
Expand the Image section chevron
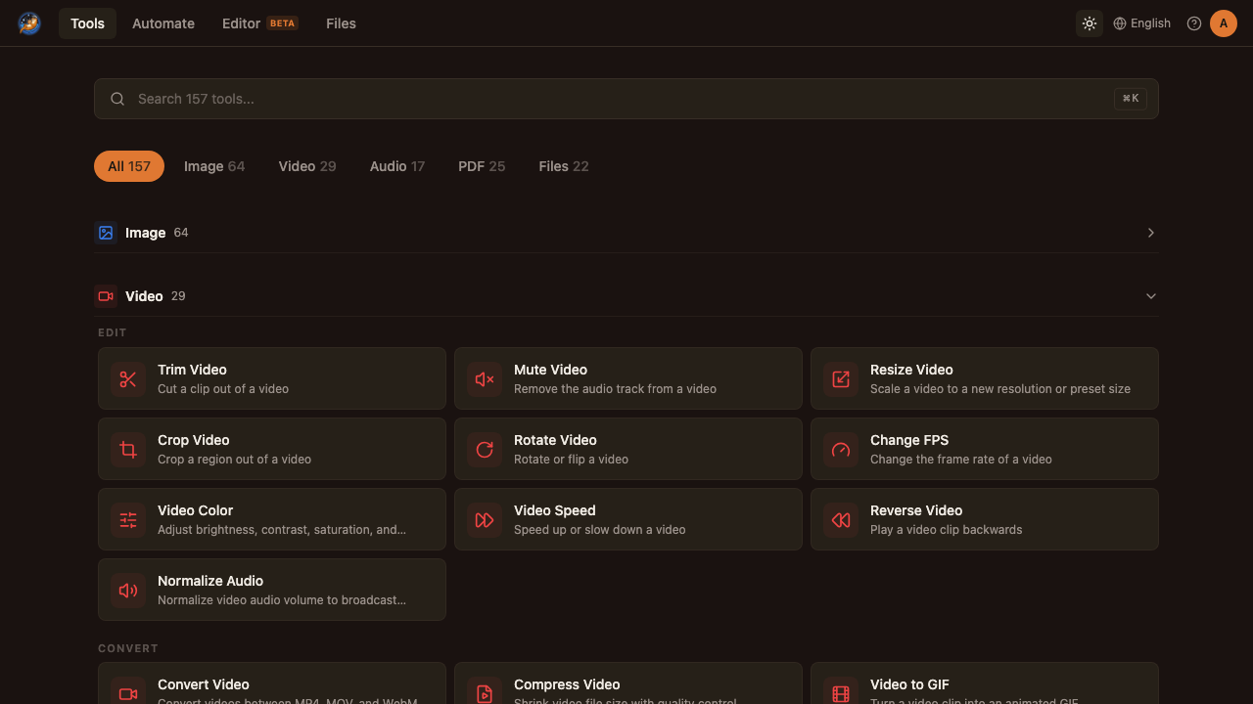(1151, 233)
